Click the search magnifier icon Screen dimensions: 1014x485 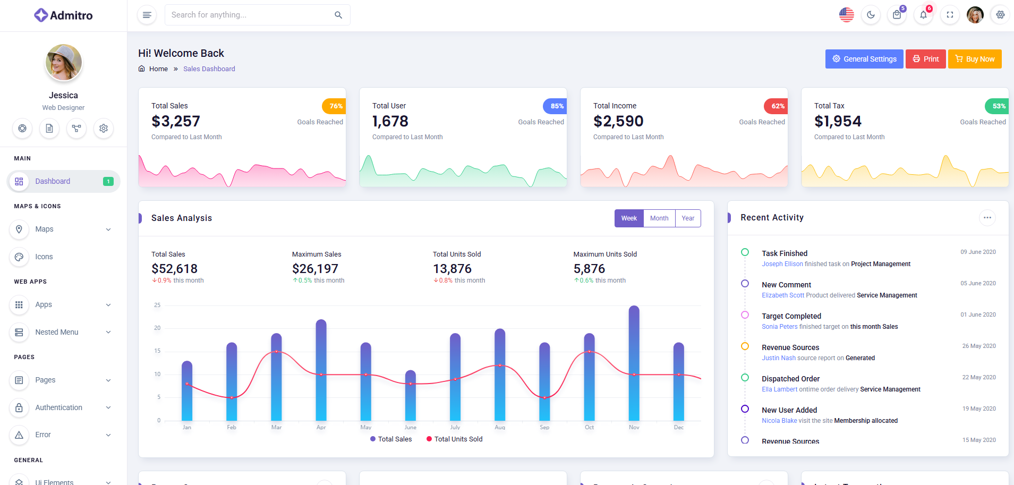[338, 15]
